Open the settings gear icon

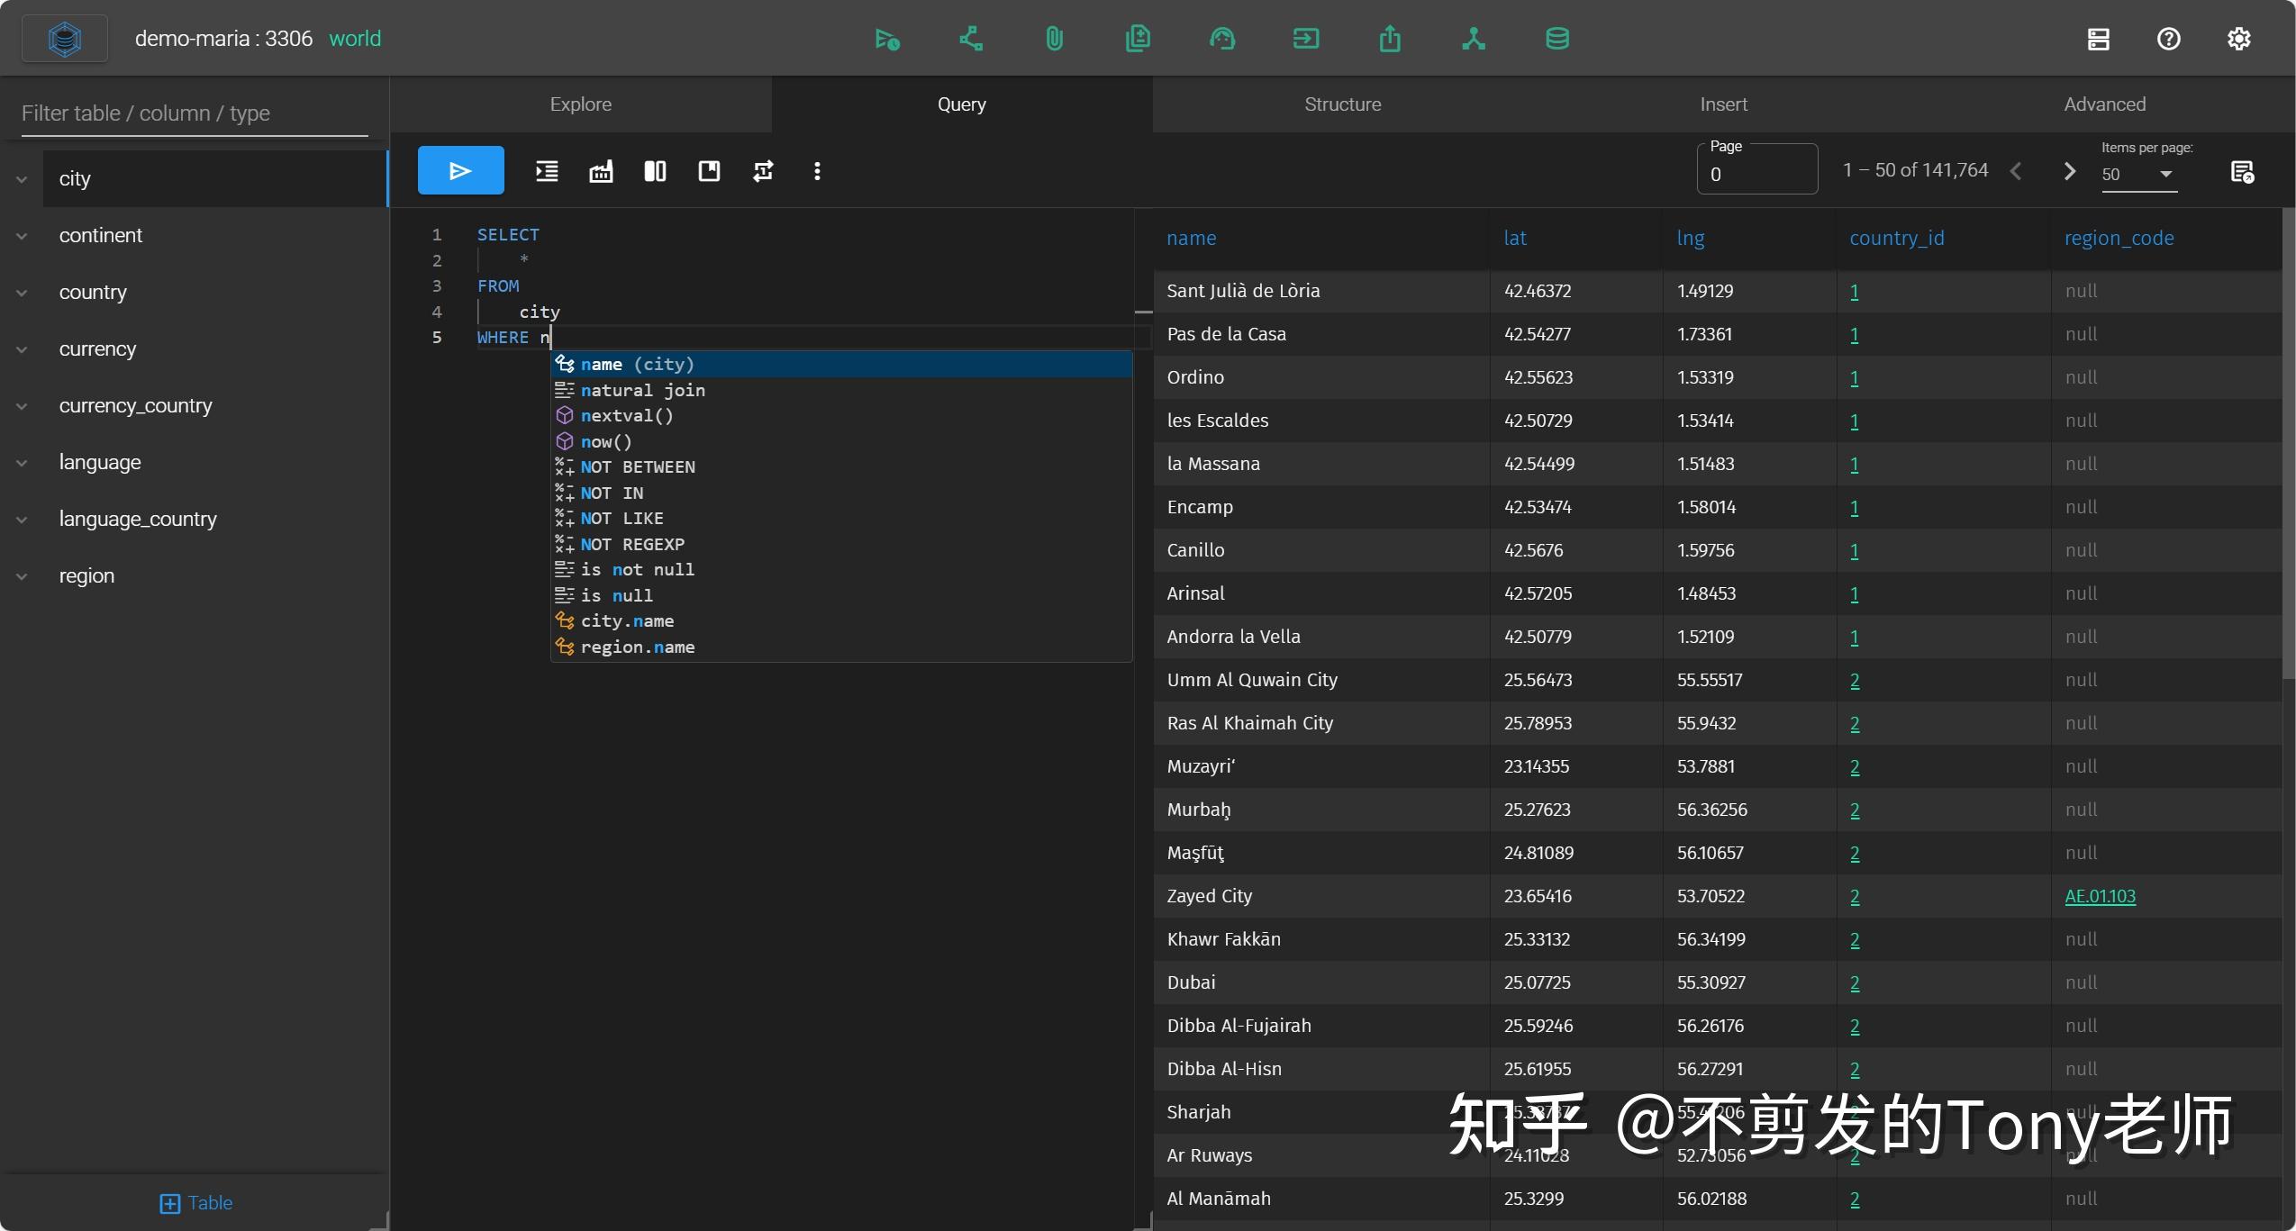point(2239,38)
